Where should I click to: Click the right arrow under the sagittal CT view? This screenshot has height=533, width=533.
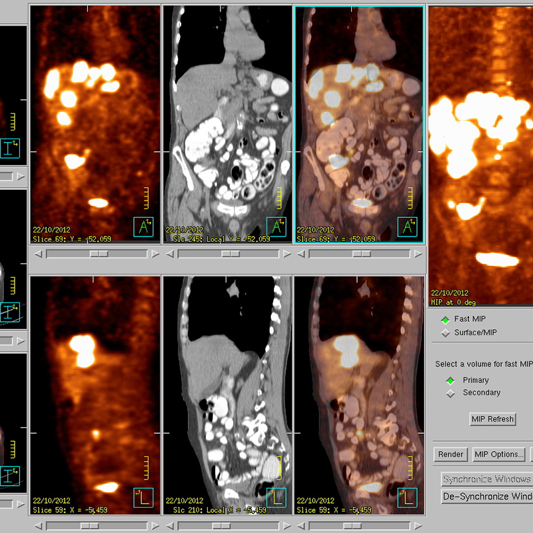[287, 526]
